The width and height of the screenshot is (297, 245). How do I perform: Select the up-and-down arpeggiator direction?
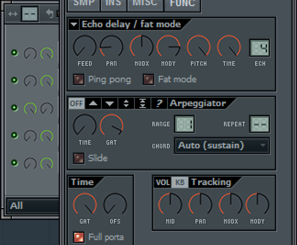pos(126,103)
